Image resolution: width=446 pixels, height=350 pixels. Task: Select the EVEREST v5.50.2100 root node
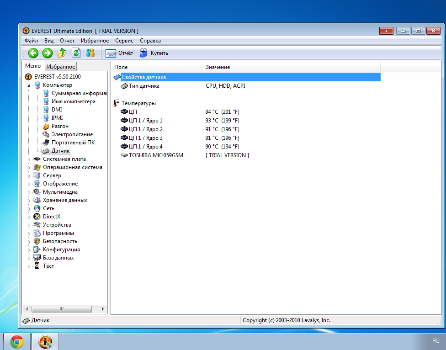58,76
